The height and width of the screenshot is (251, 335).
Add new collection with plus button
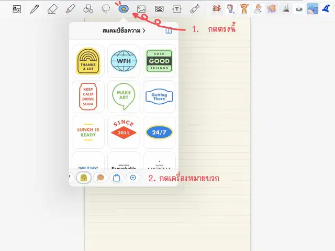tap(133, 178)
